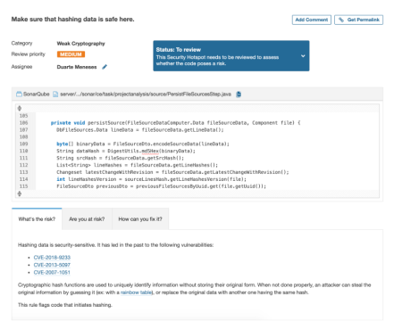Click the SonarQube project icon

tap(19, 95)
